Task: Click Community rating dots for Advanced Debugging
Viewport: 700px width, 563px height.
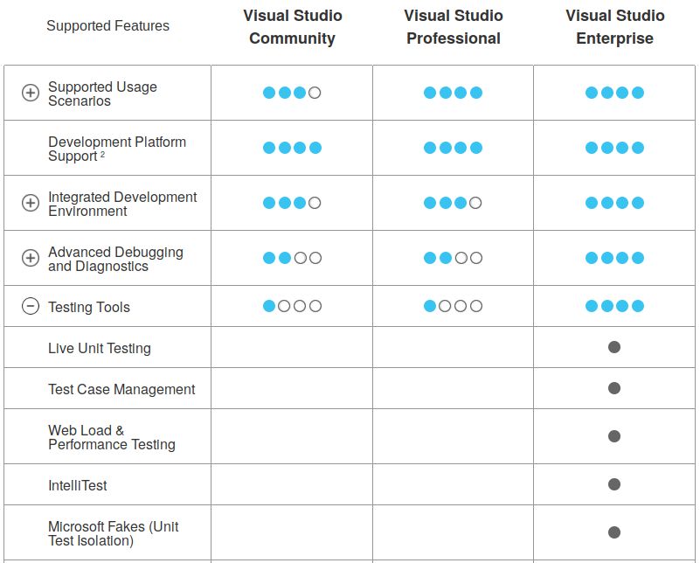Action: (x=292, y=258)
